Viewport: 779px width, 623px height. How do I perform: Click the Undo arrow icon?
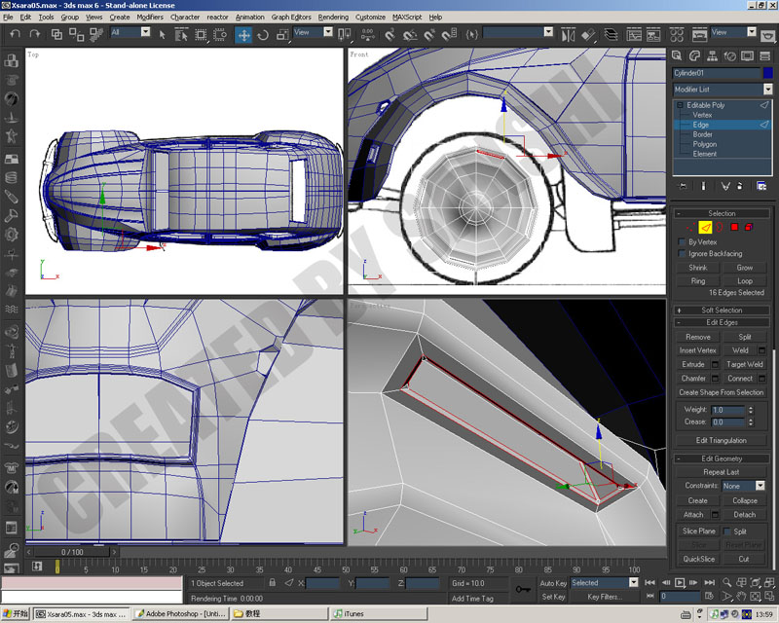click(16, 34)
